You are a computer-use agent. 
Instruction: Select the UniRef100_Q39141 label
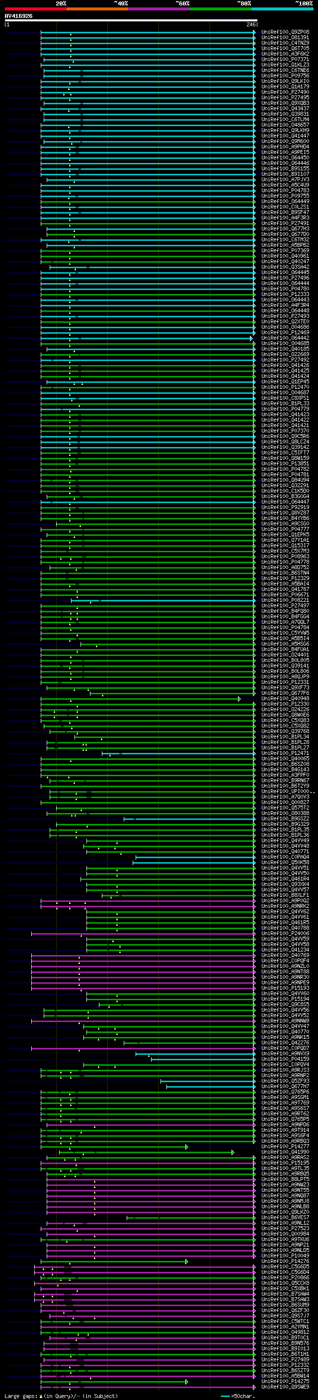(x=285, y=666)
